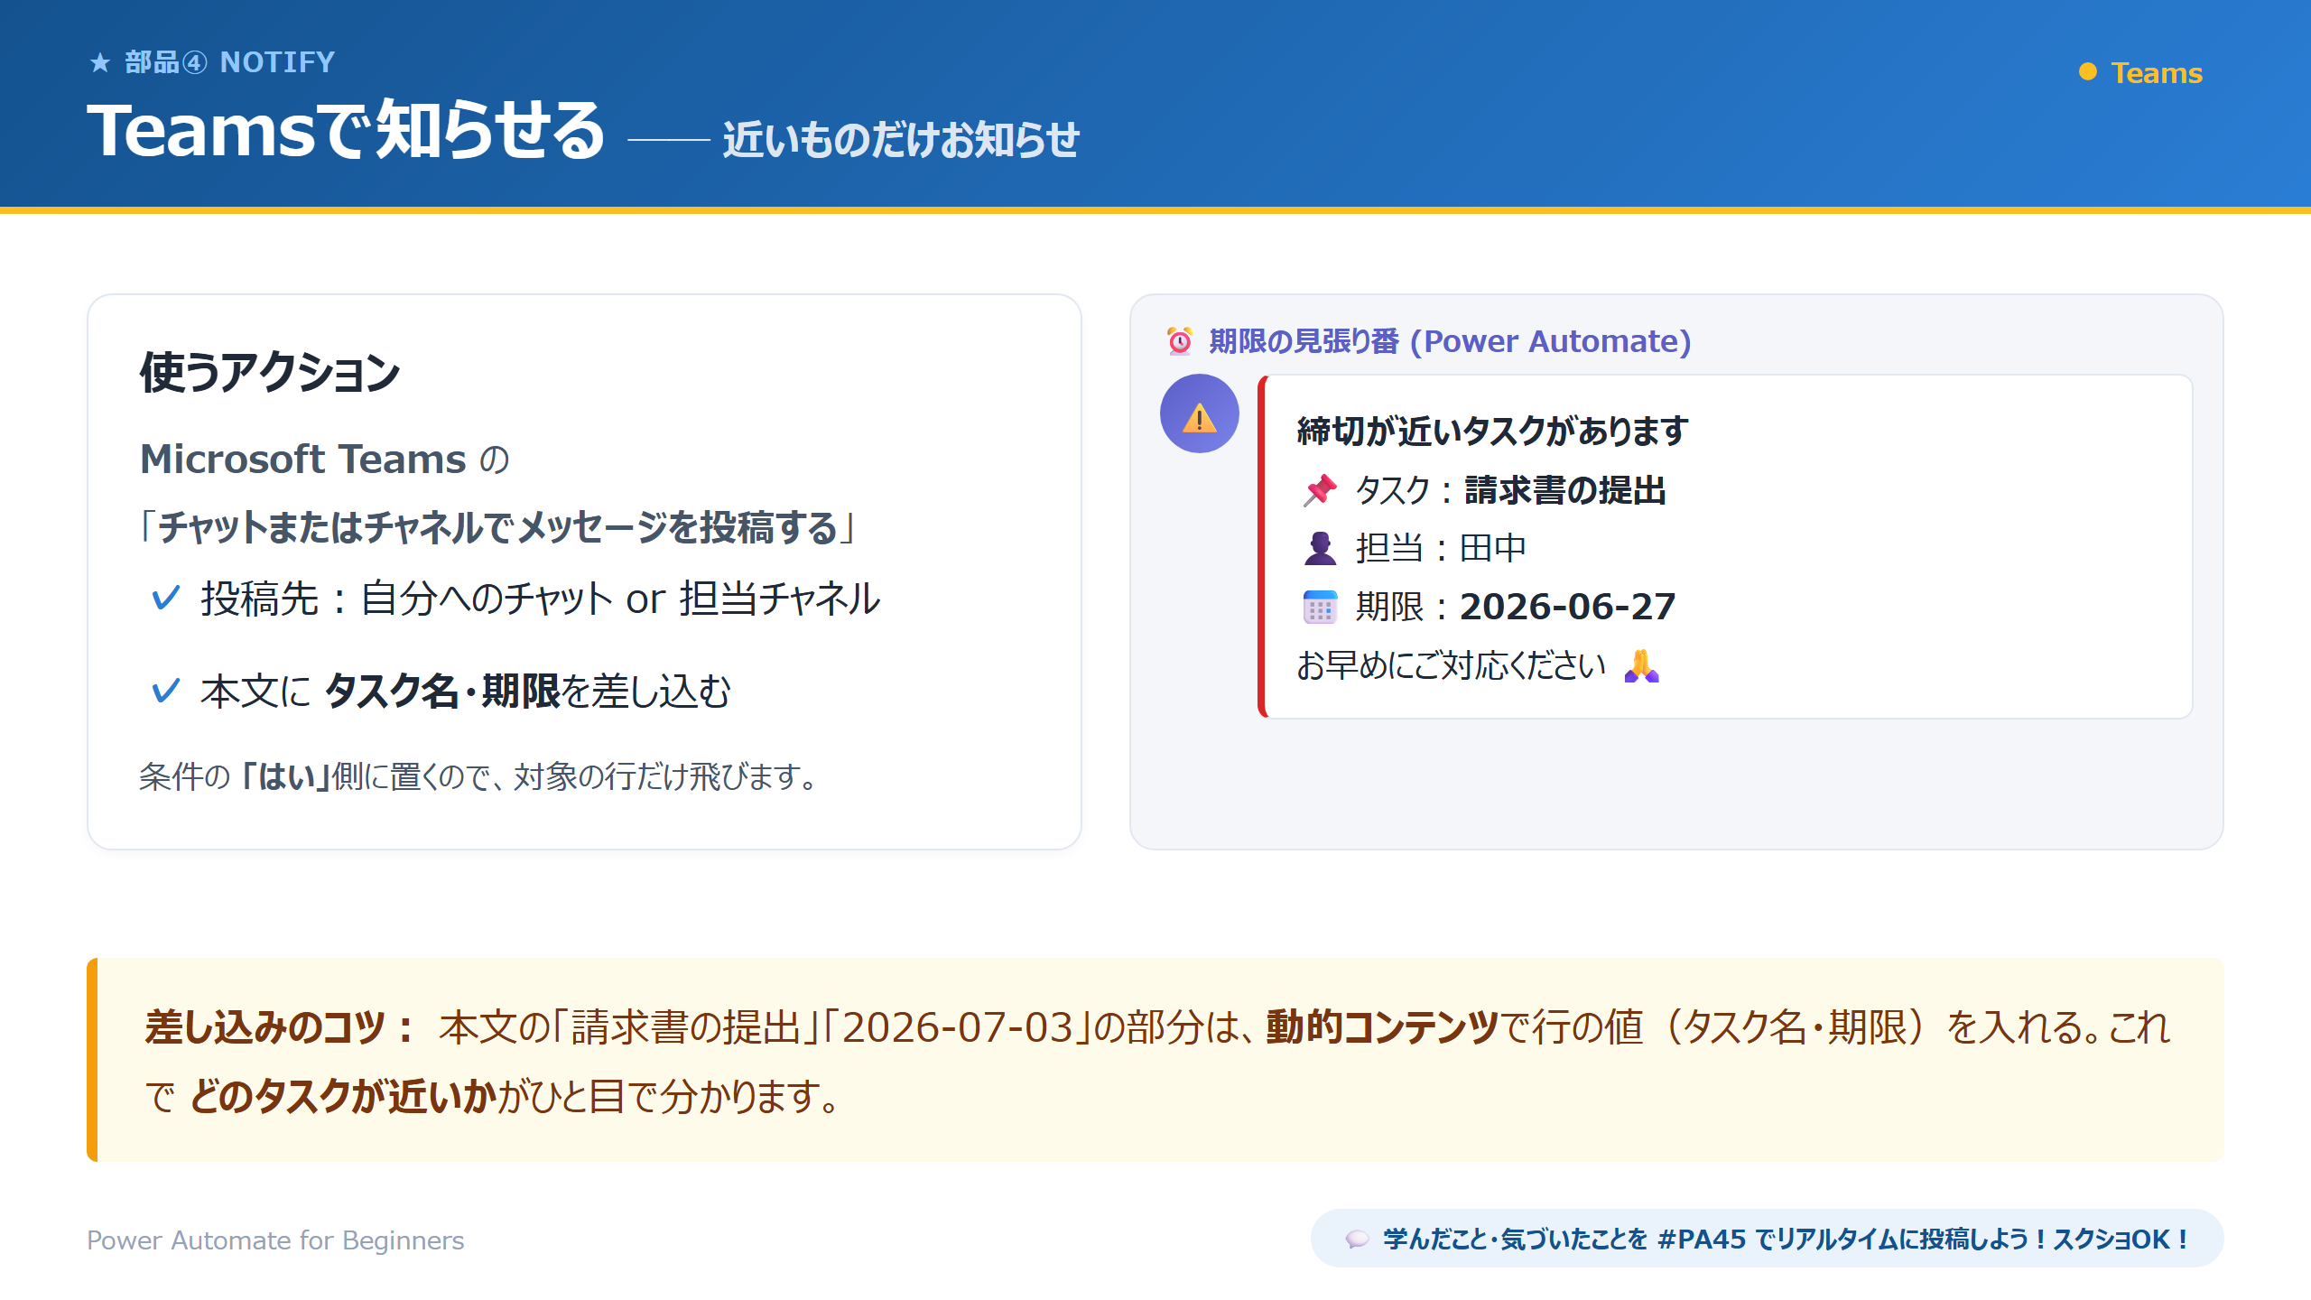Click the heading 使うアクション
This screenshot has height=1300, width=2311.
[270, 373]
